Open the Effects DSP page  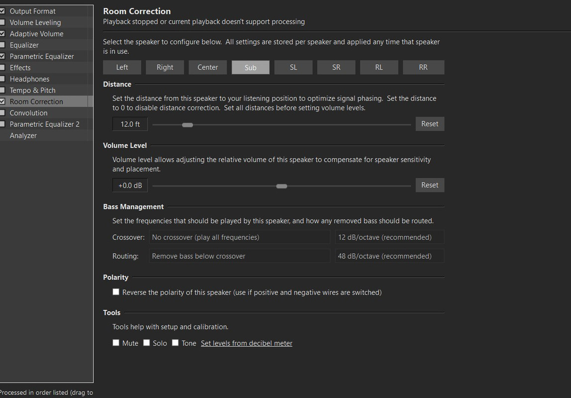click(20, 68)
